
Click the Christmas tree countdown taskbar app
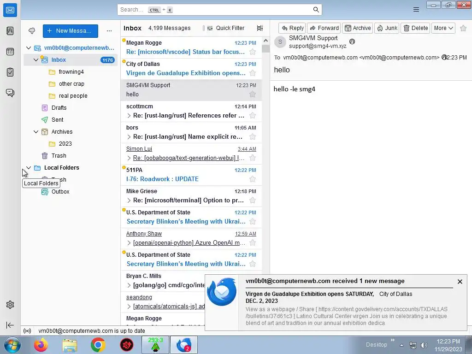click(155, 345)
